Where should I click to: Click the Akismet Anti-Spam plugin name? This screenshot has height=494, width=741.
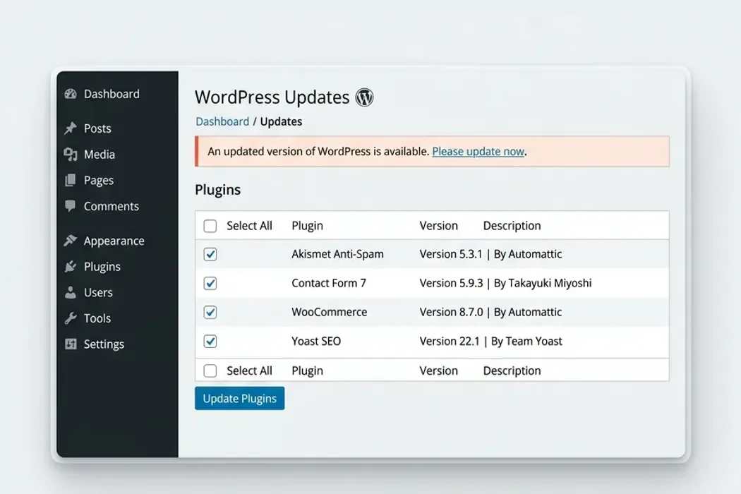(337, 254)
